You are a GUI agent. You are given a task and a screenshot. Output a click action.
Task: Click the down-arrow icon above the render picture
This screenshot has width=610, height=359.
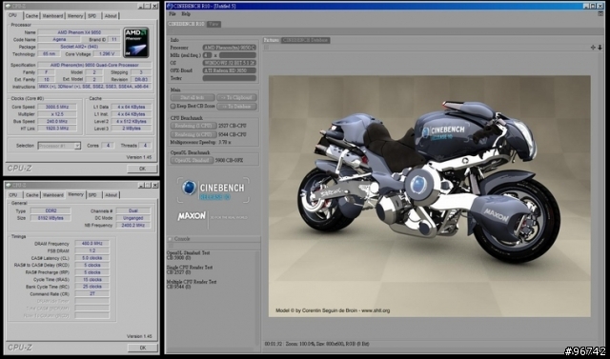(x=600, y=48)
